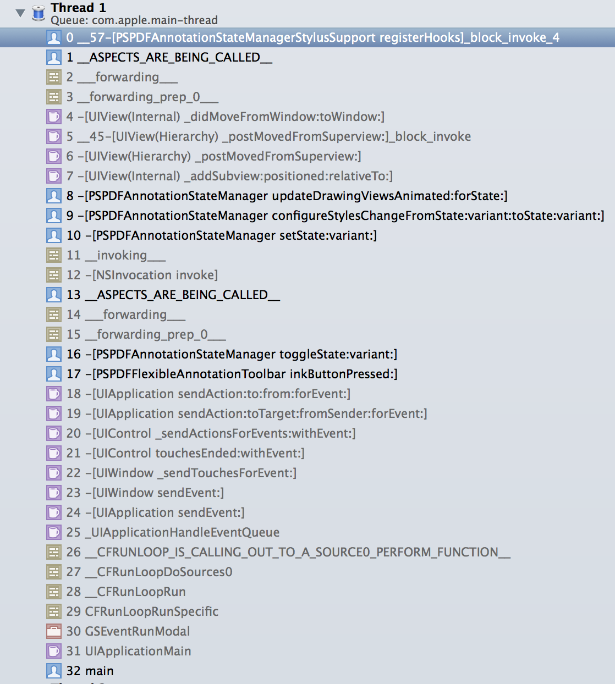Select frame 16 toggleState:variant:
615x684 pixels.
pyautogui.click(x=231, y=354)
